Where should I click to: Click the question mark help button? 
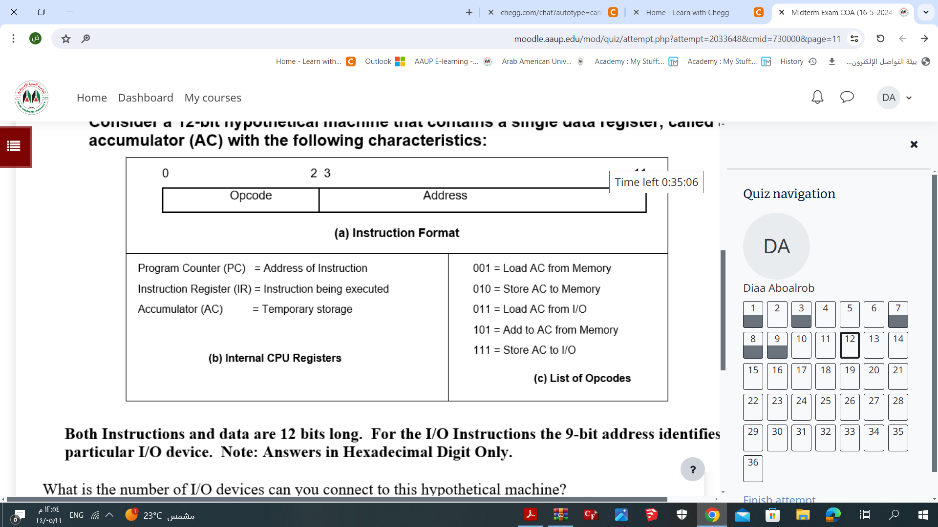tap(692, 469)
